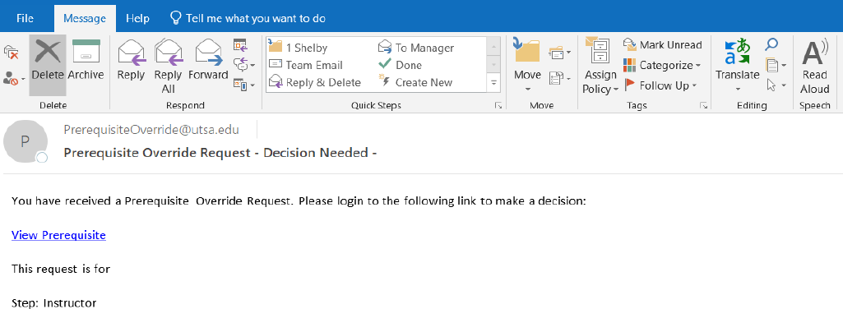
Task: Open the Related items dropdown
Action: click(x=776, y=66)
